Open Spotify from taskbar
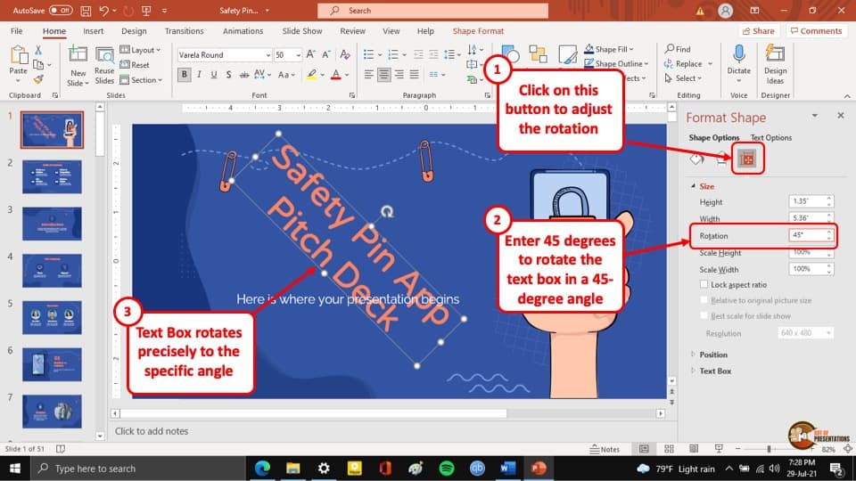856x481 pixels. click(447, 468)
